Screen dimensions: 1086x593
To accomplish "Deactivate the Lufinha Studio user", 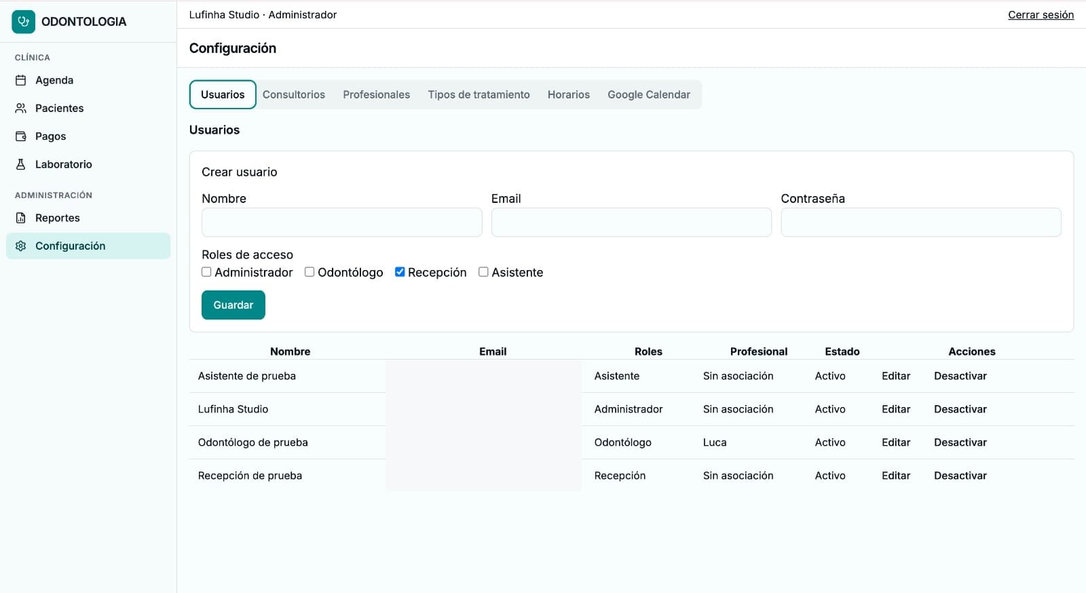I will point(960,409).
